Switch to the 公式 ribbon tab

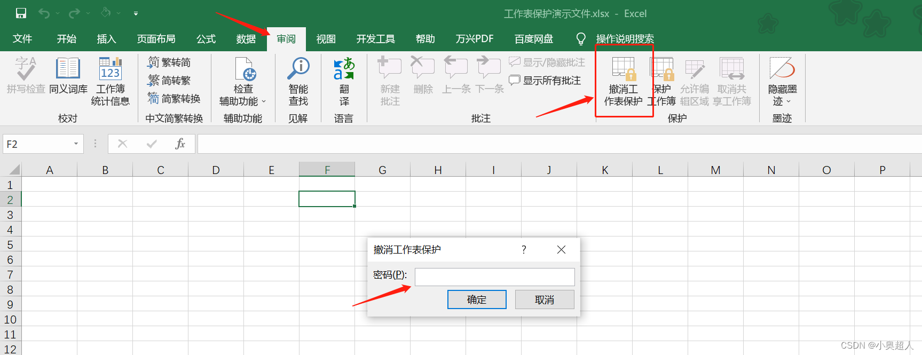coord(206,39)
